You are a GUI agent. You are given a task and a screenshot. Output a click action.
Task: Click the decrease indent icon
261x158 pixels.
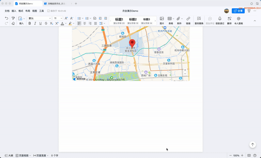(100, 18)
